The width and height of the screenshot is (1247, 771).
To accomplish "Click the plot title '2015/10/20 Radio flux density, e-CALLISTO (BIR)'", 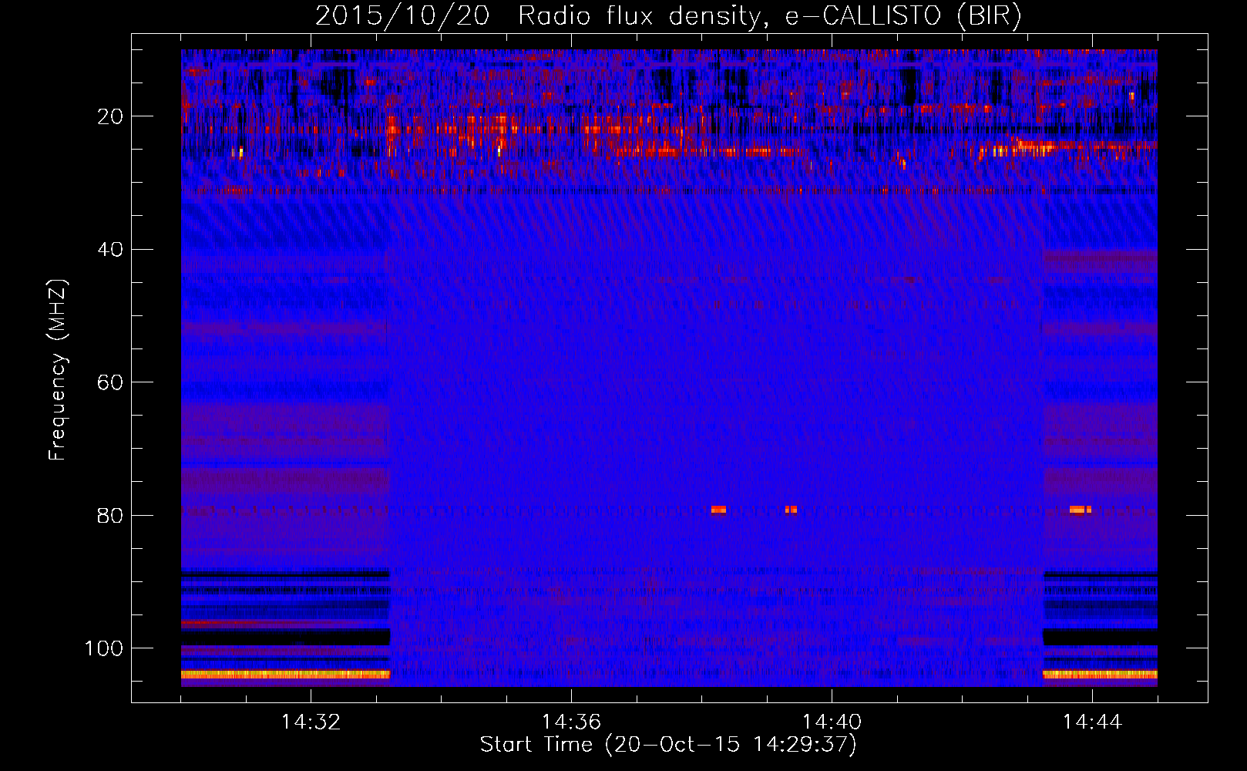I will pyautogui.click(x=668, y=15).
